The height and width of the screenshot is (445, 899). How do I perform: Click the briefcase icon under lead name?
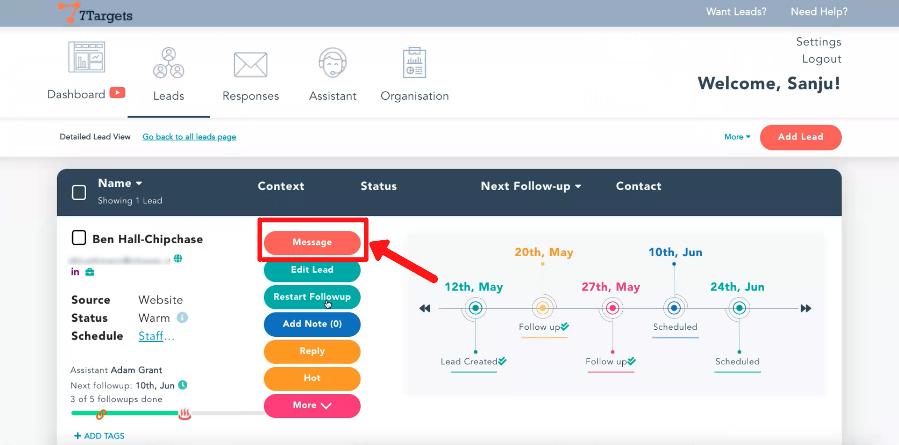(89, 272)
